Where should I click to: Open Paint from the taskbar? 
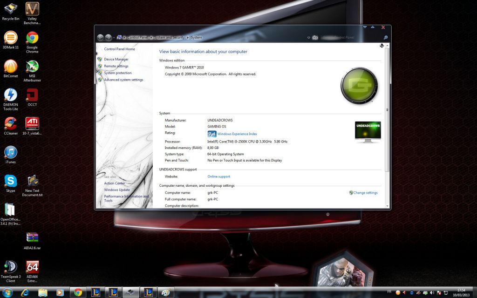pyautogui.click(x=166, y=292)
